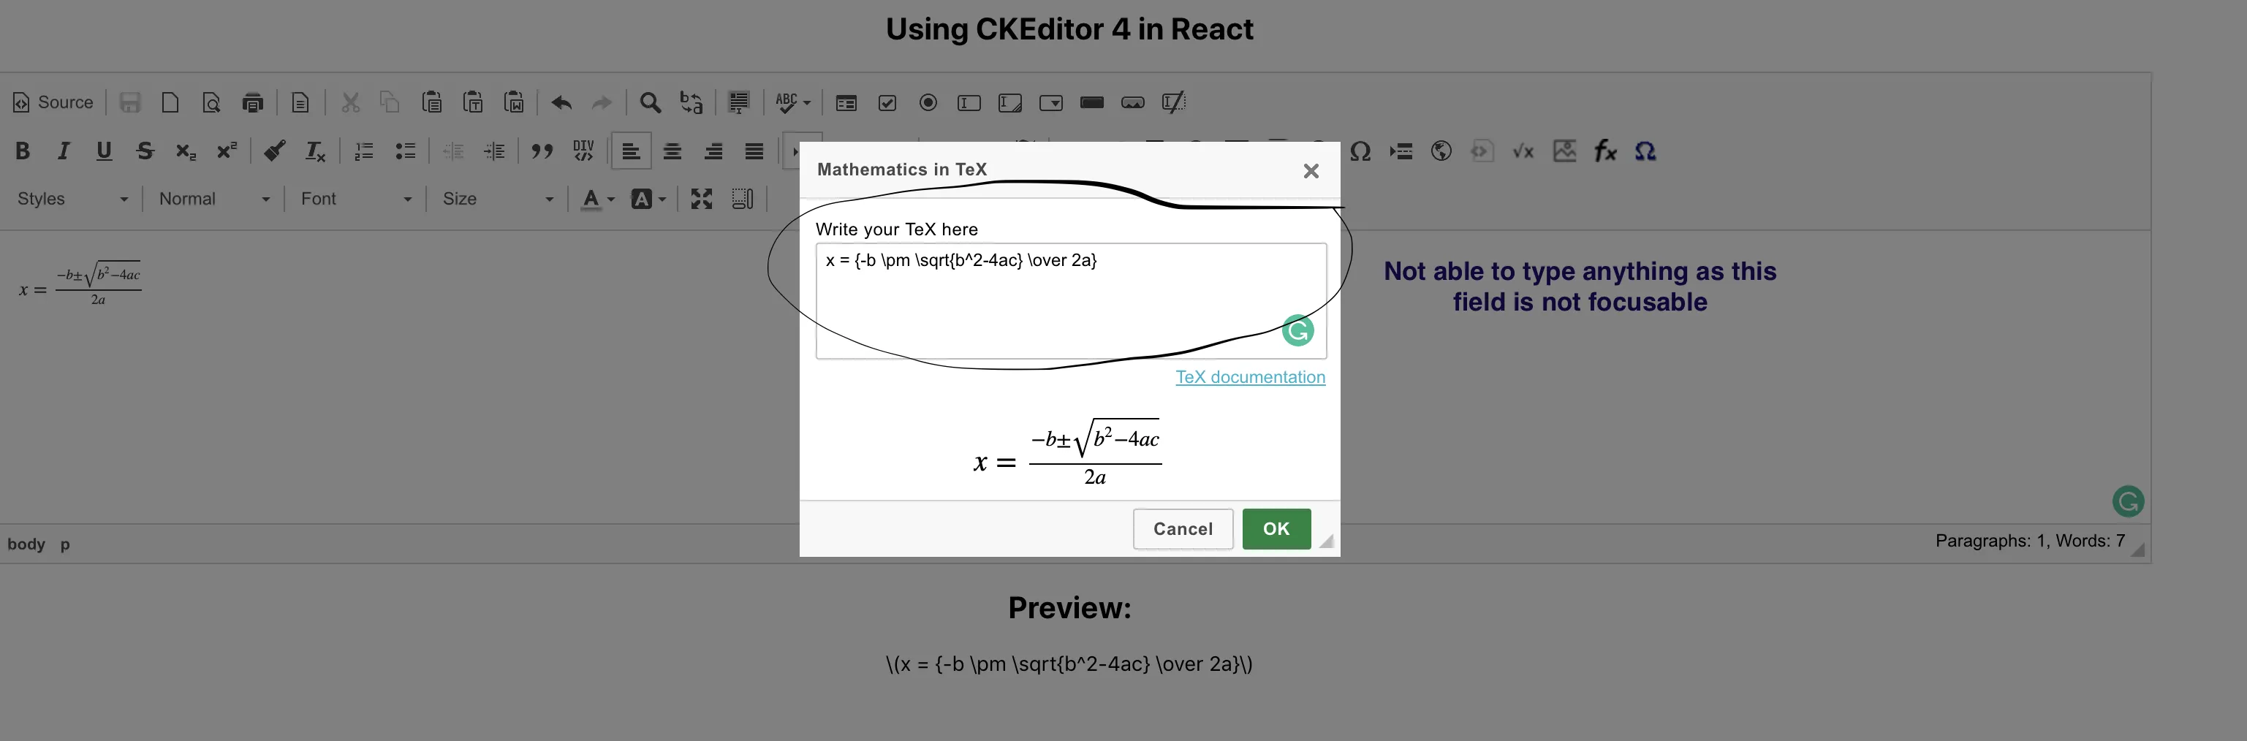Click the Remove Format icon

click(315, 151)
